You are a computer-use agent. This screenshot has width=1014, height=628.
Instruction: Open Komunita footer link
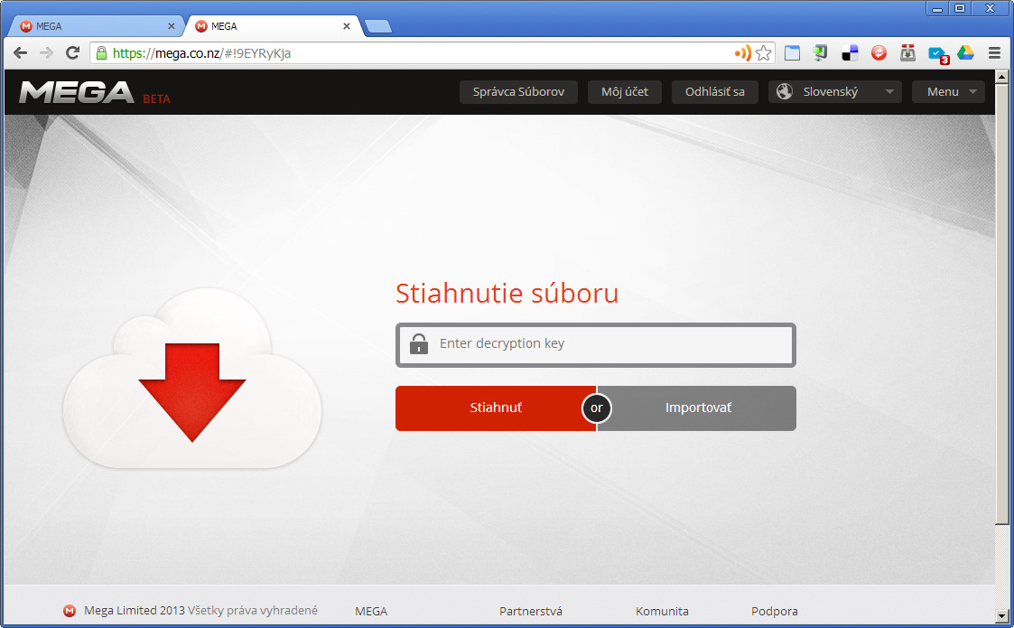tap(662, 611)
